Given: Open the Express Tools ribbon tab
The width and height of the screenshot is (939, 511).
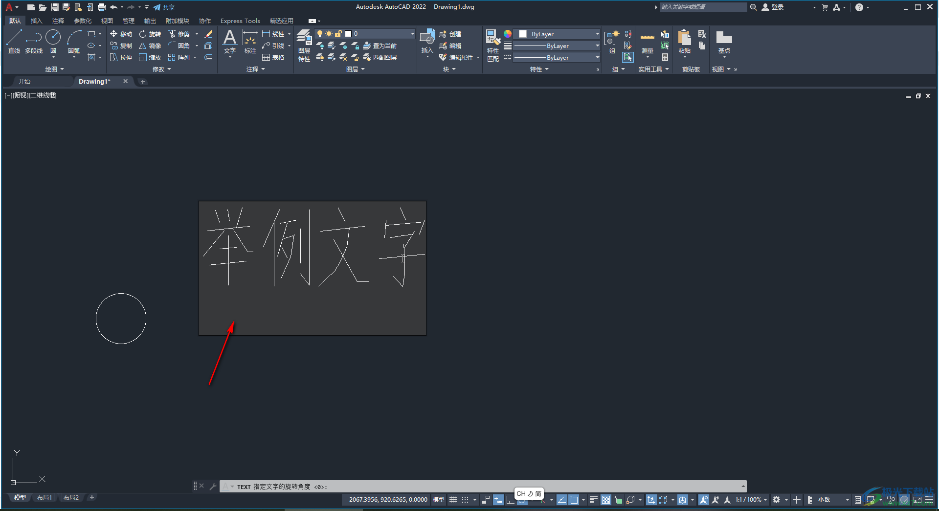Looking at the screenshot, I should 240,21.
